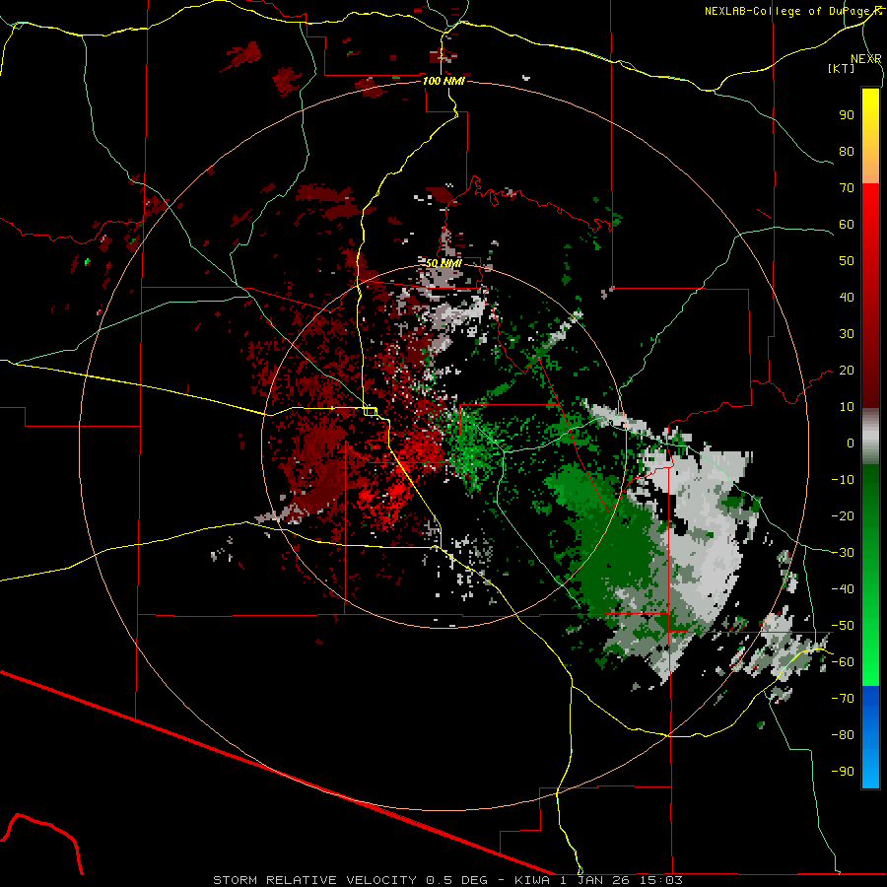Screen dimensions: 887x887
Task: Click the STORM RELATIVE VELOCITY caption text
Action: (314, 880)
